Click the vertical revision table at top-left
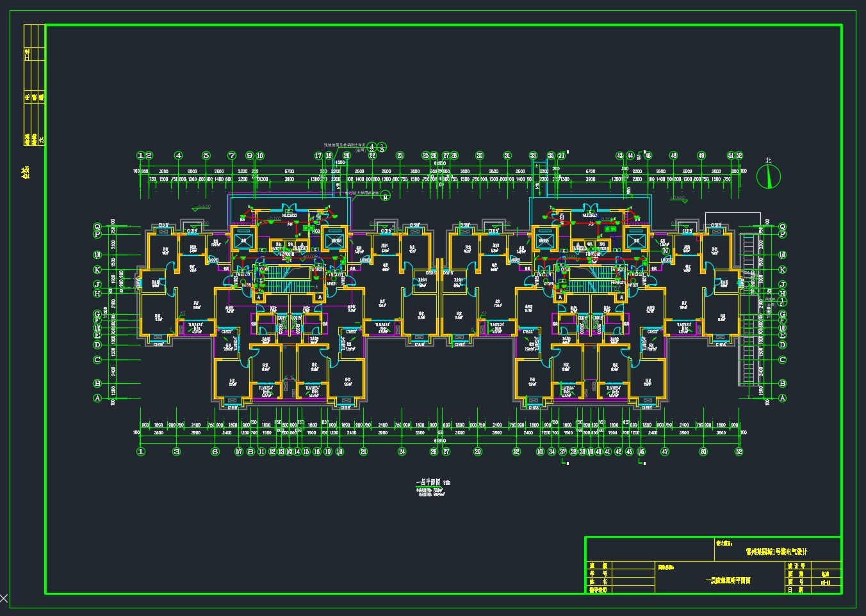This screenshot has width=866, height=616. [34, 85]
